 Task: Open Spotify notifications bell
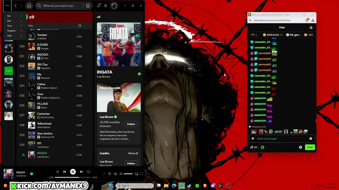pyautogui.click(x=99, y=6)
